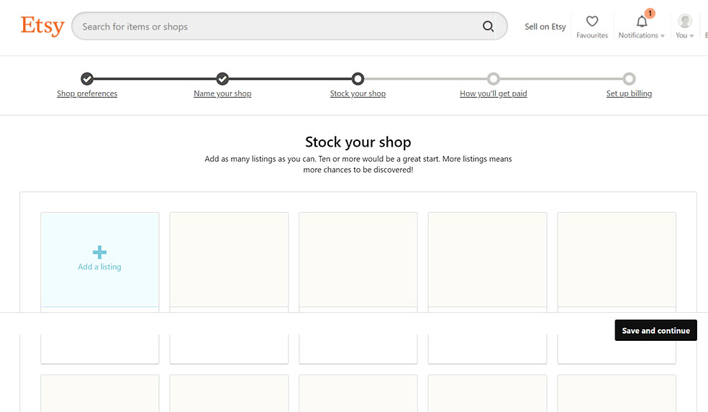
Task: Click Sell on Etsy link
Action: click(x=545, y=27)
